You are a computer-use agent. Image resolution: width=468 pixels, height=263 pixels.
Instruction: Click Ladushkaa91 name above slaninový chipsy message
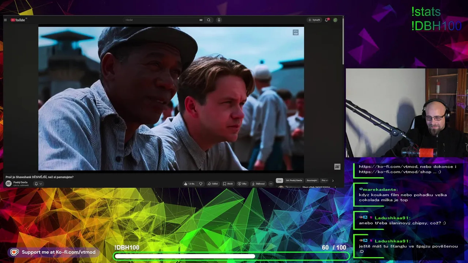click(x=393, y=218)
